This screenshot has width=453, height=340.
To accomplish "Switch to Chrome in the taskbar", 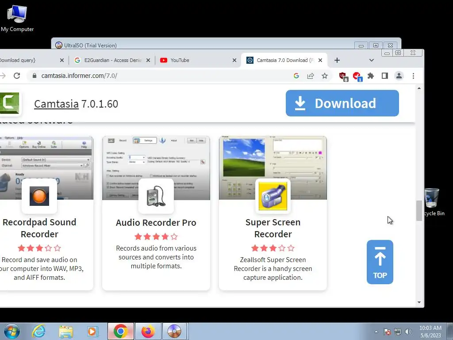I will tap(121, 331).
